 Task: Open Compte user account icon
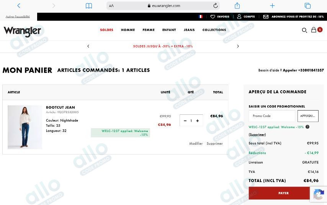(246, 16)
